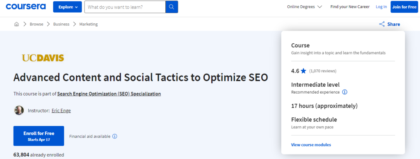The width and height of the screenshot is (420, 159).
Task: Click the search field 'What do you want to learn?'
Action: (125, 7)
